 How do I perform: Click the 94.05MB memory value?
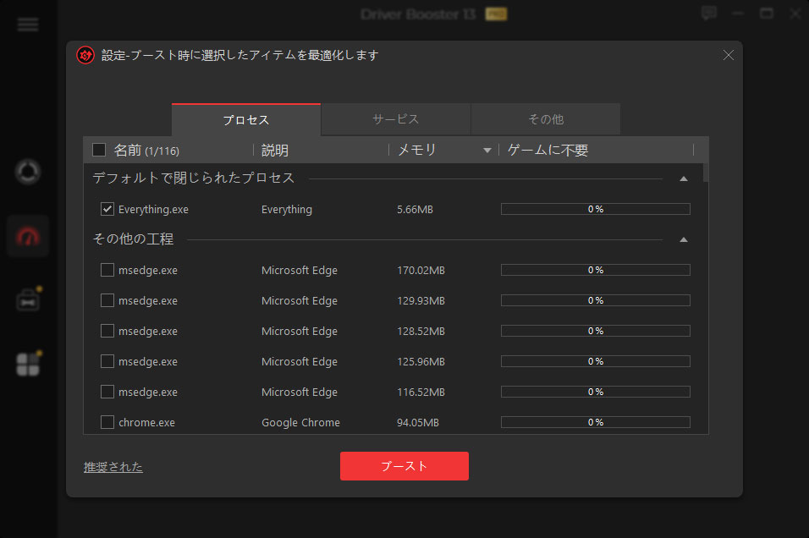(418, 422)
